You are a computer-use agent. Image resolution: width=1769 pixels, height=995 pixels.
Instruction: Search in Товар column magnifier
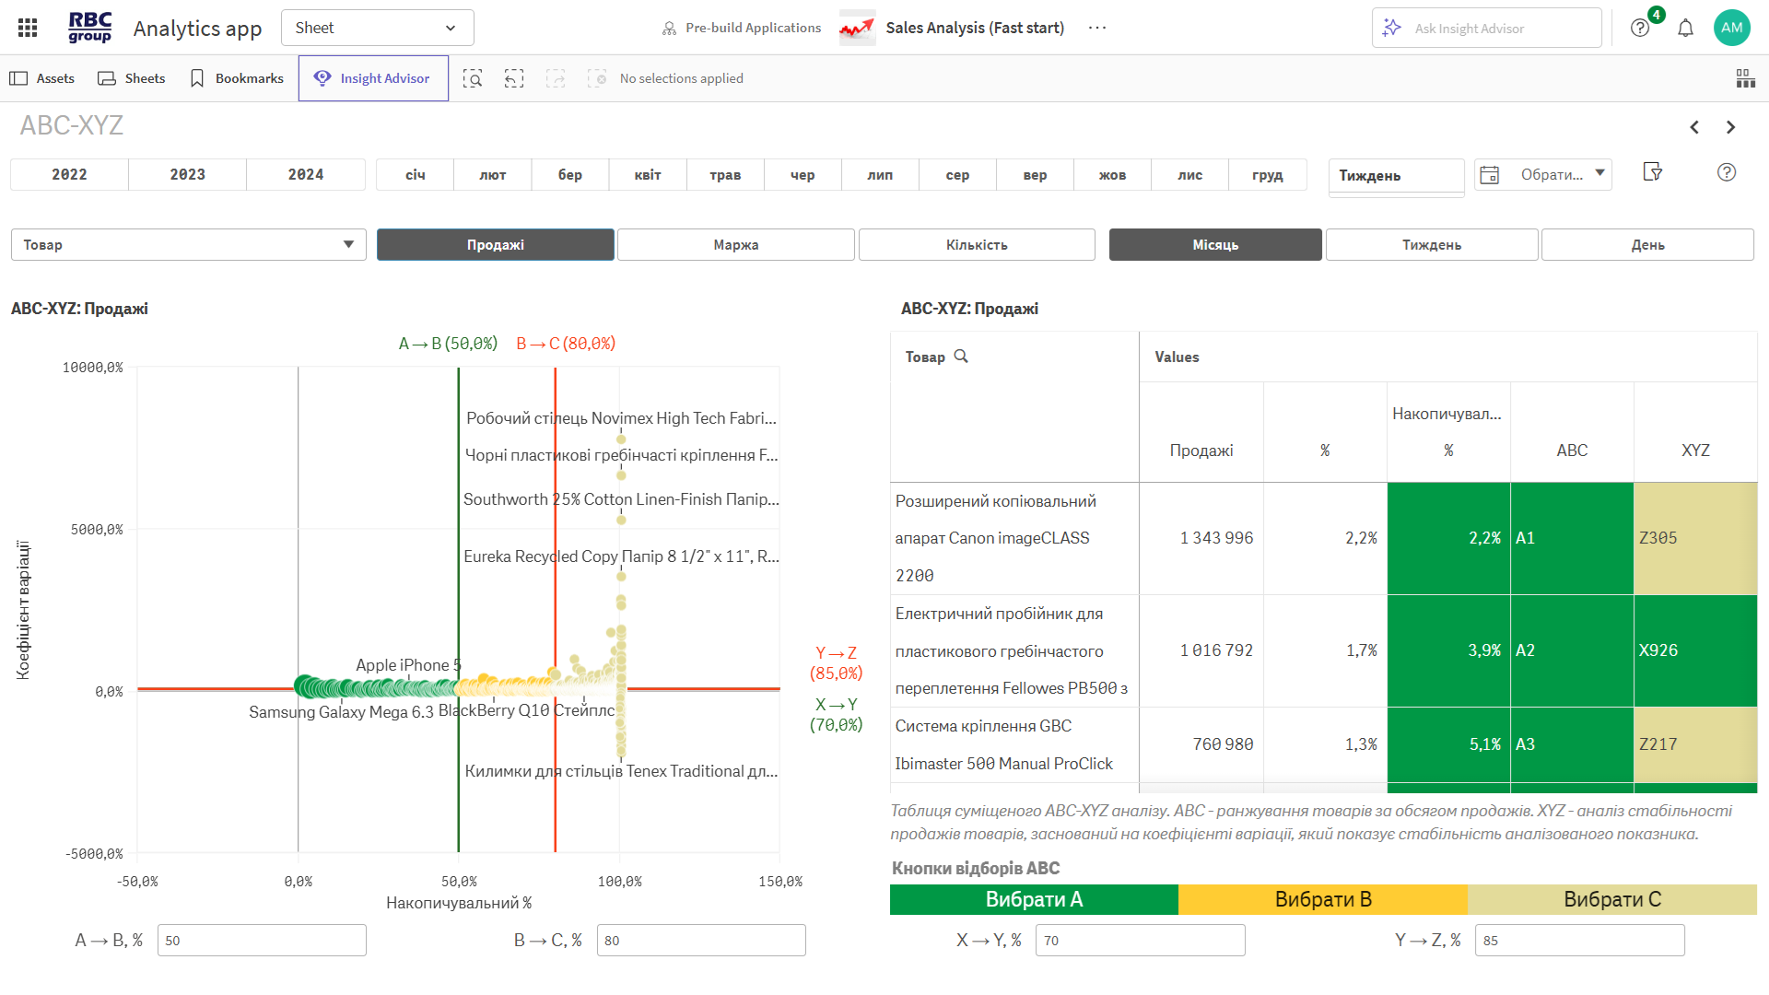961,357
